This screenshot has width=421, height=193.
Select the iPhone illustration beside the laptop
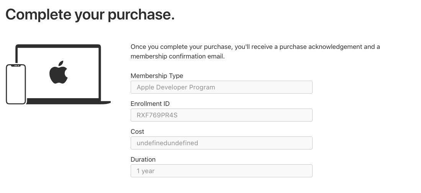16,84
